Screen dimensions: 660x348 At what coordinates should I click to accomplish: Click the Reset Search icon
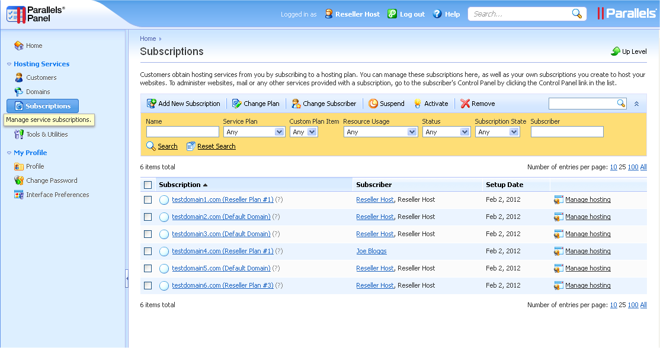191,146
